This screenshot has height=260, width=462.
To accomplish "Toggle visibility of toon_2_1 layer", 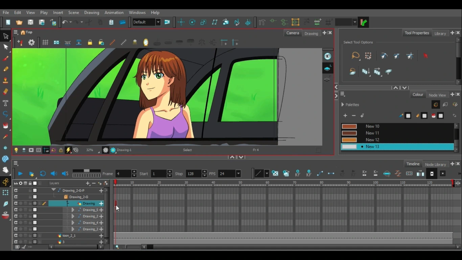I will [16, 235].
